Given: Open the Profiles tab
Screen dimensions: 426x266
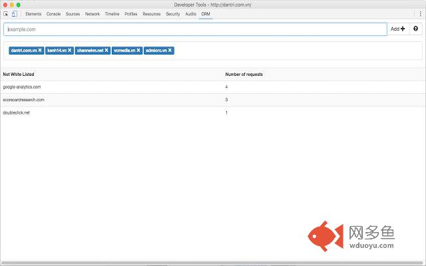Looking at the screenshot, I should coord(131,14).
